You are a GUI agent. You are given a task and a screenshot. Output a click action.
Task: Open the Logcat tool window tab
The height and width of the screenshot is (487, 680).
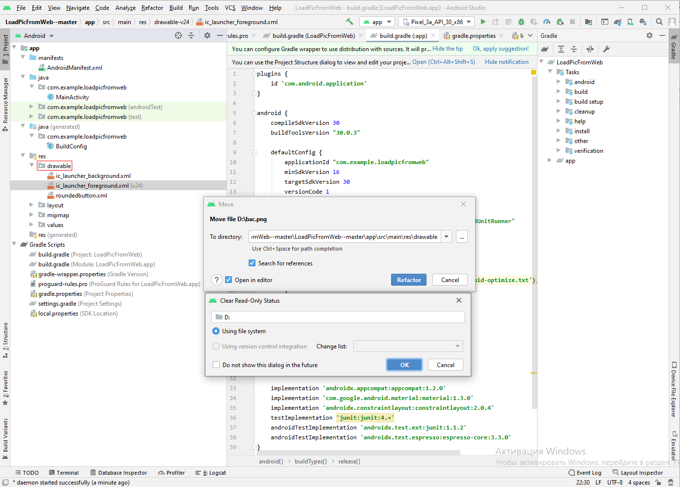[x=211, y=473]
